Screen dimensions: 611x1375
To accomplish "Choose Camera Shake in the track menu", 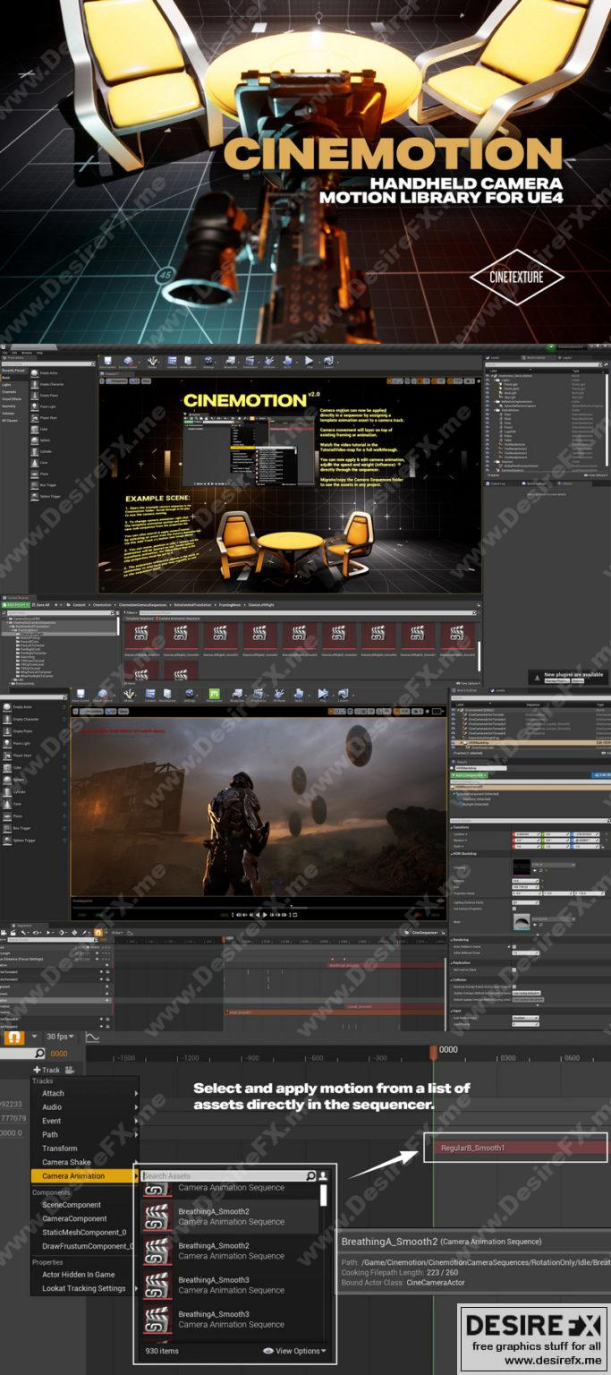I will (86, 1162).
